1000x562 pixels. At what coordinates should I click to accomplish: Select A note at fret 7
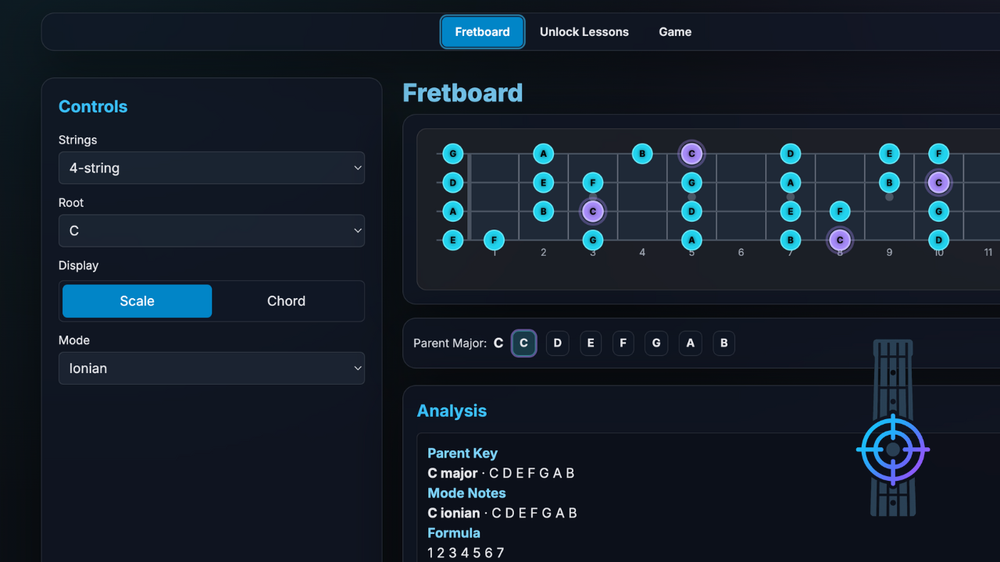click(x=791, y=183)
